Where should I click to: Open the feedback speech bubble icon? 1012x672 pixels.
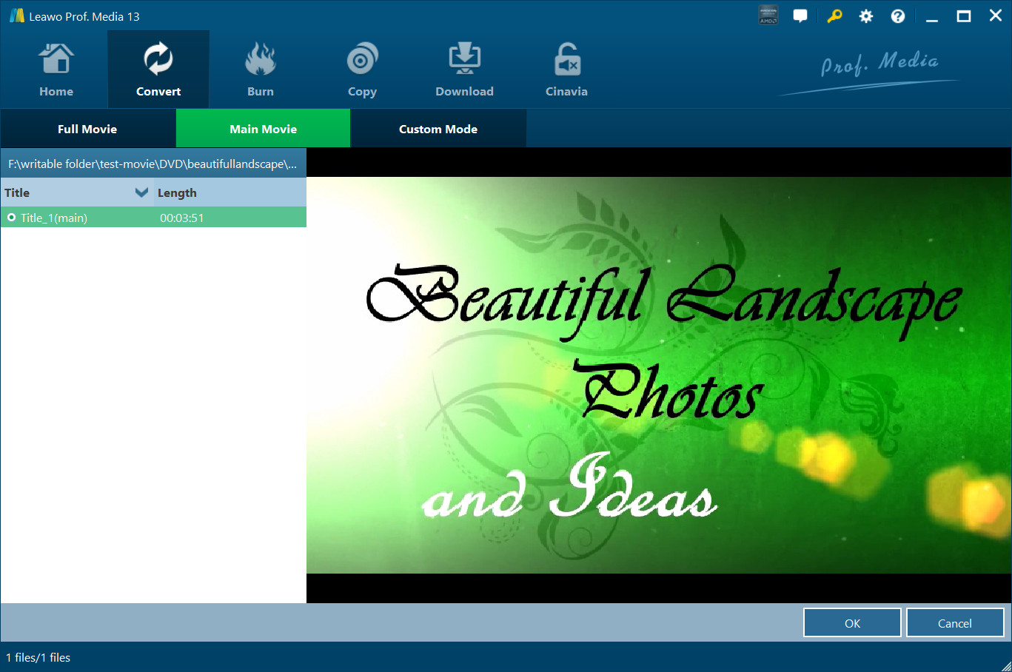800,16
